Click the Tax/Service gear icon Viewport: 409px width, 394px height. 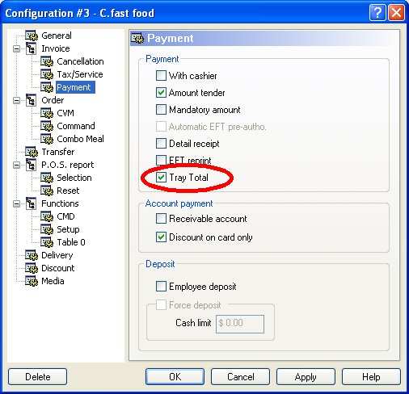pyautogui.click(x=47, y=74)
